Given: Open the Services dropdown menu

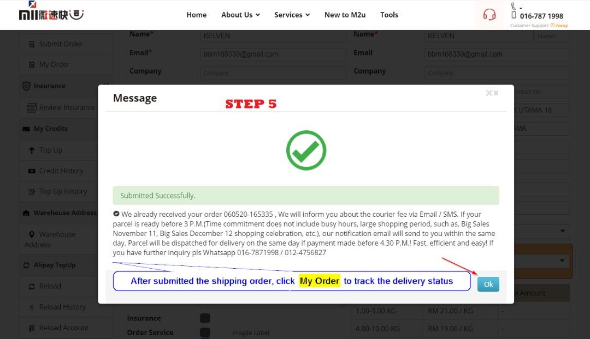Looking at the screenshot, I should [x=292, y=15].
